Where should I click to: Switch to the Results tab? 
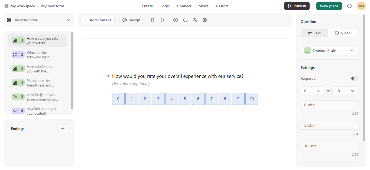(222, 6)
